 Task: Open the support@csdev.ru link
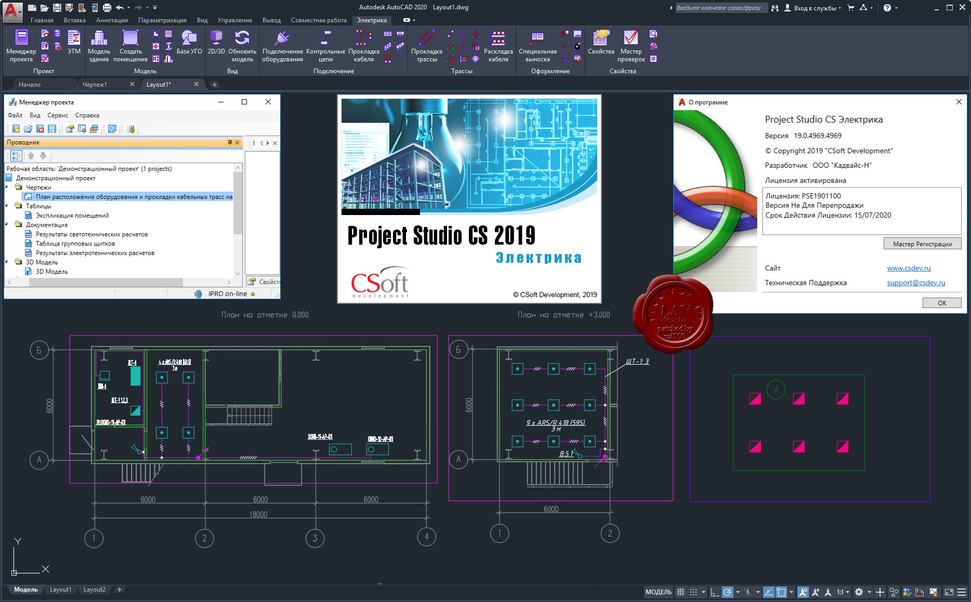(x=916, y=283)
